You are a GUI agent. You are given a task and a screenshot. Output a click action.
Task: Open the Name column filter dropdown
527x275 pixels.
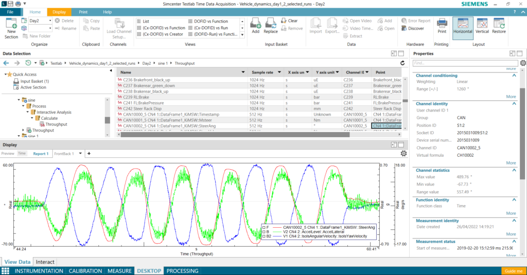click(243, 72)
